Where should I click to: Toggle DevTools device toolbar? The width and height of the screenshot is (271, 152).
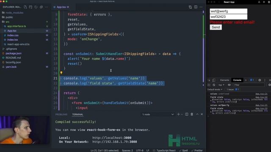point(213,80)
